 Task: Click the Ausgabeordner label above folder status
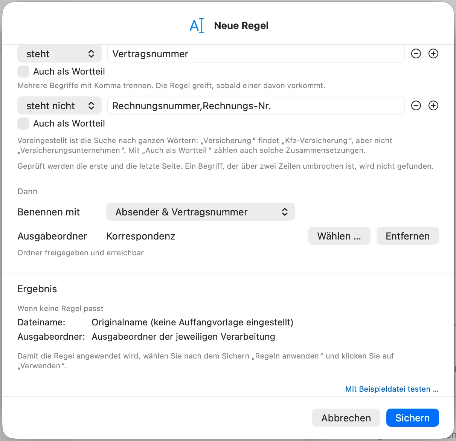click(x=52, y=236)
